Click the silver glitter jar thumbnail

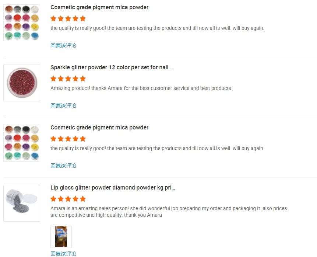pos(22,203)
